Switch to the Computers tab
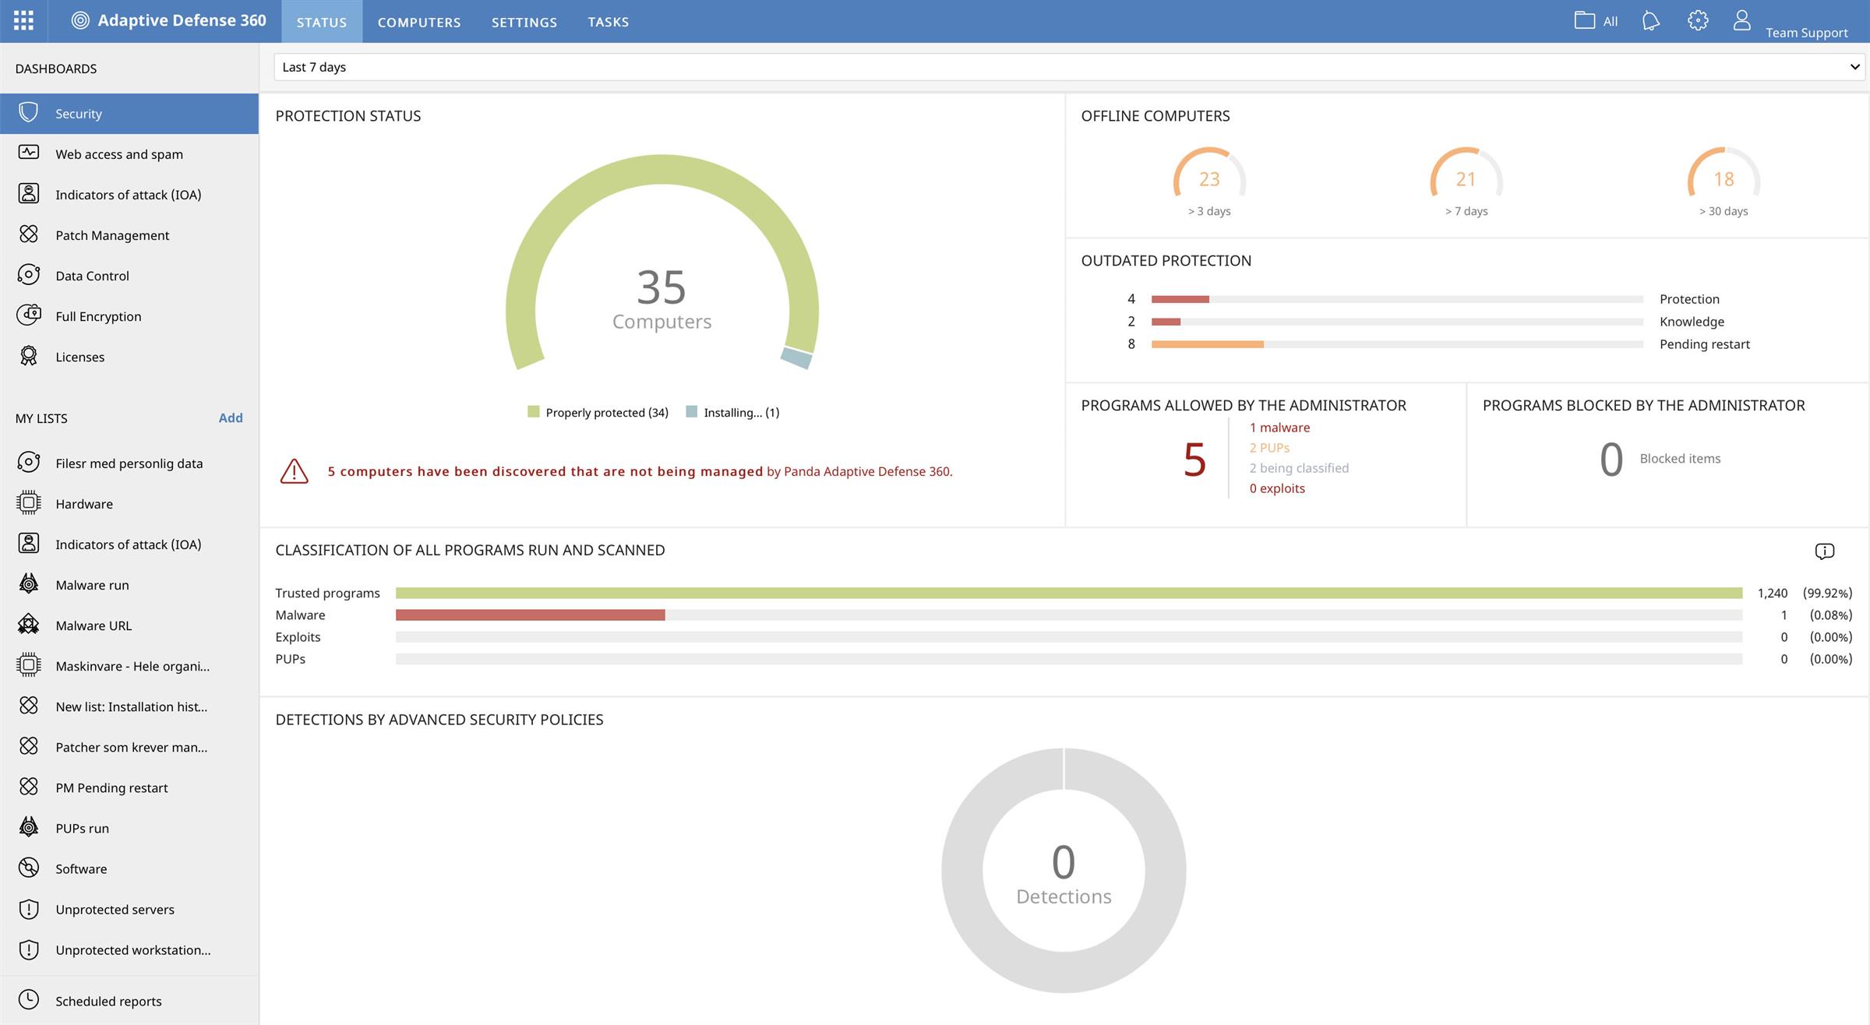 (419, 22)
